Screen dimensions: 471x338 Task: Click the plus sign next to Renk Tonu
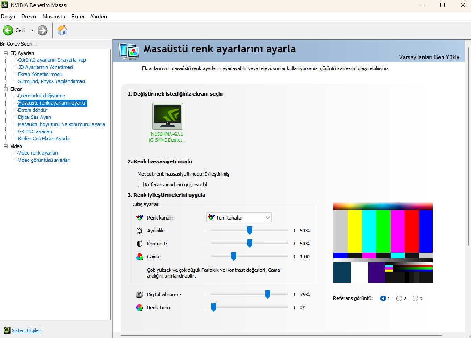[294, 308]
